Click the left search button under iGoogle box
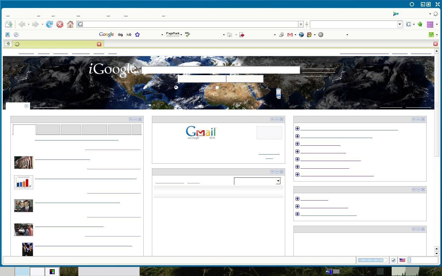The height and width of the screenshot is (276, 442). (x=202, y=79)
